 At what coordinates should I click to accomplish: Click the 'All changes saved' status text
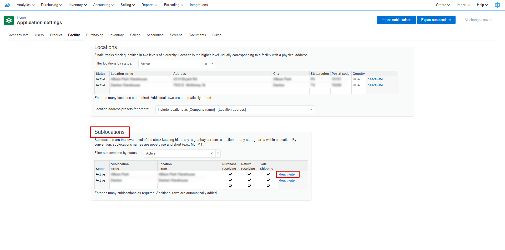(478, 20)
